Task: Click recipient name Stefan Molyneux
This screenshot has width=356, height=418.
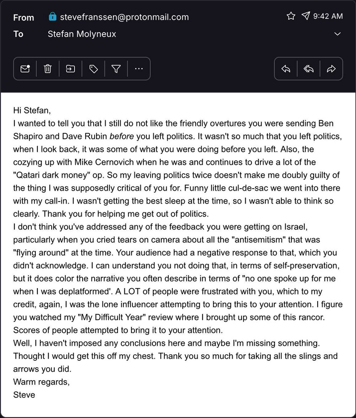Action: [x=82, y=34]
